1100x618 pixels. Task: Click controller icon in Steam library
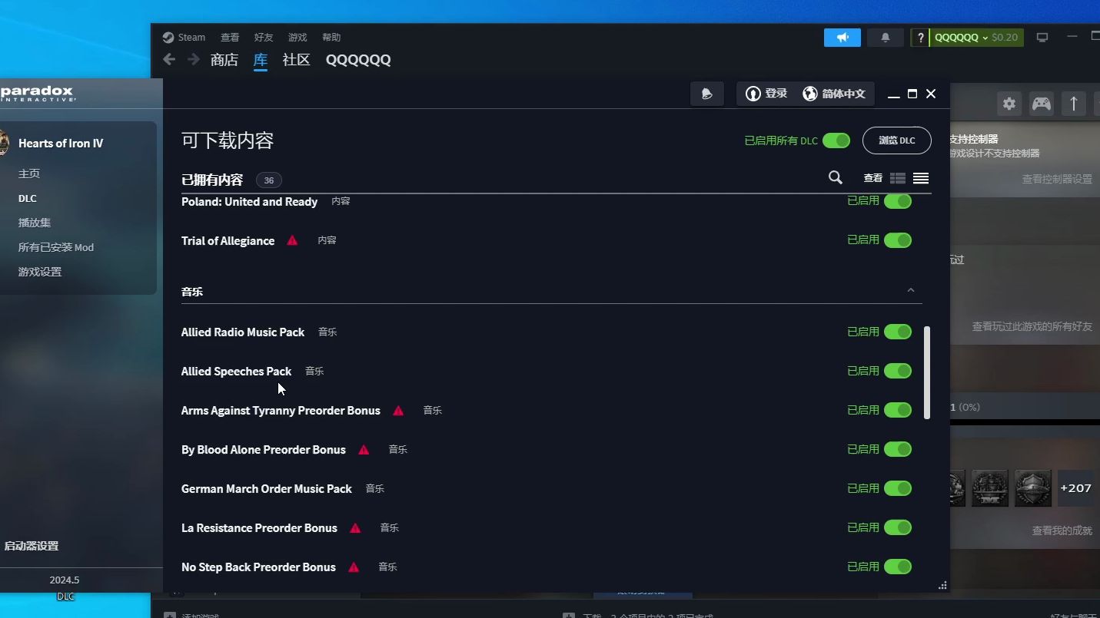click(1042, 104)
